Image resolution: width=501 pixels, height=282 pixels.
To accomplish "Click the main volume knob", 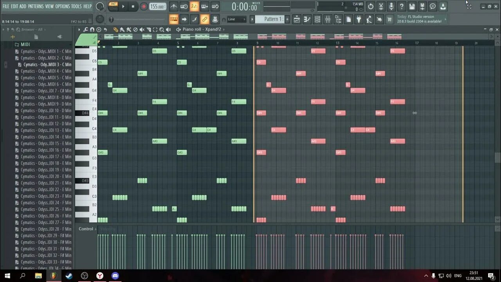I will [100, 6].
